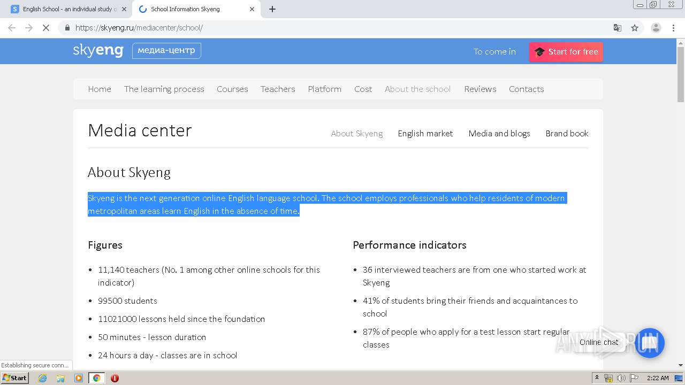Screen dimensions: 685x385
Task: Click the Figures heading
Action: (105, 245)
